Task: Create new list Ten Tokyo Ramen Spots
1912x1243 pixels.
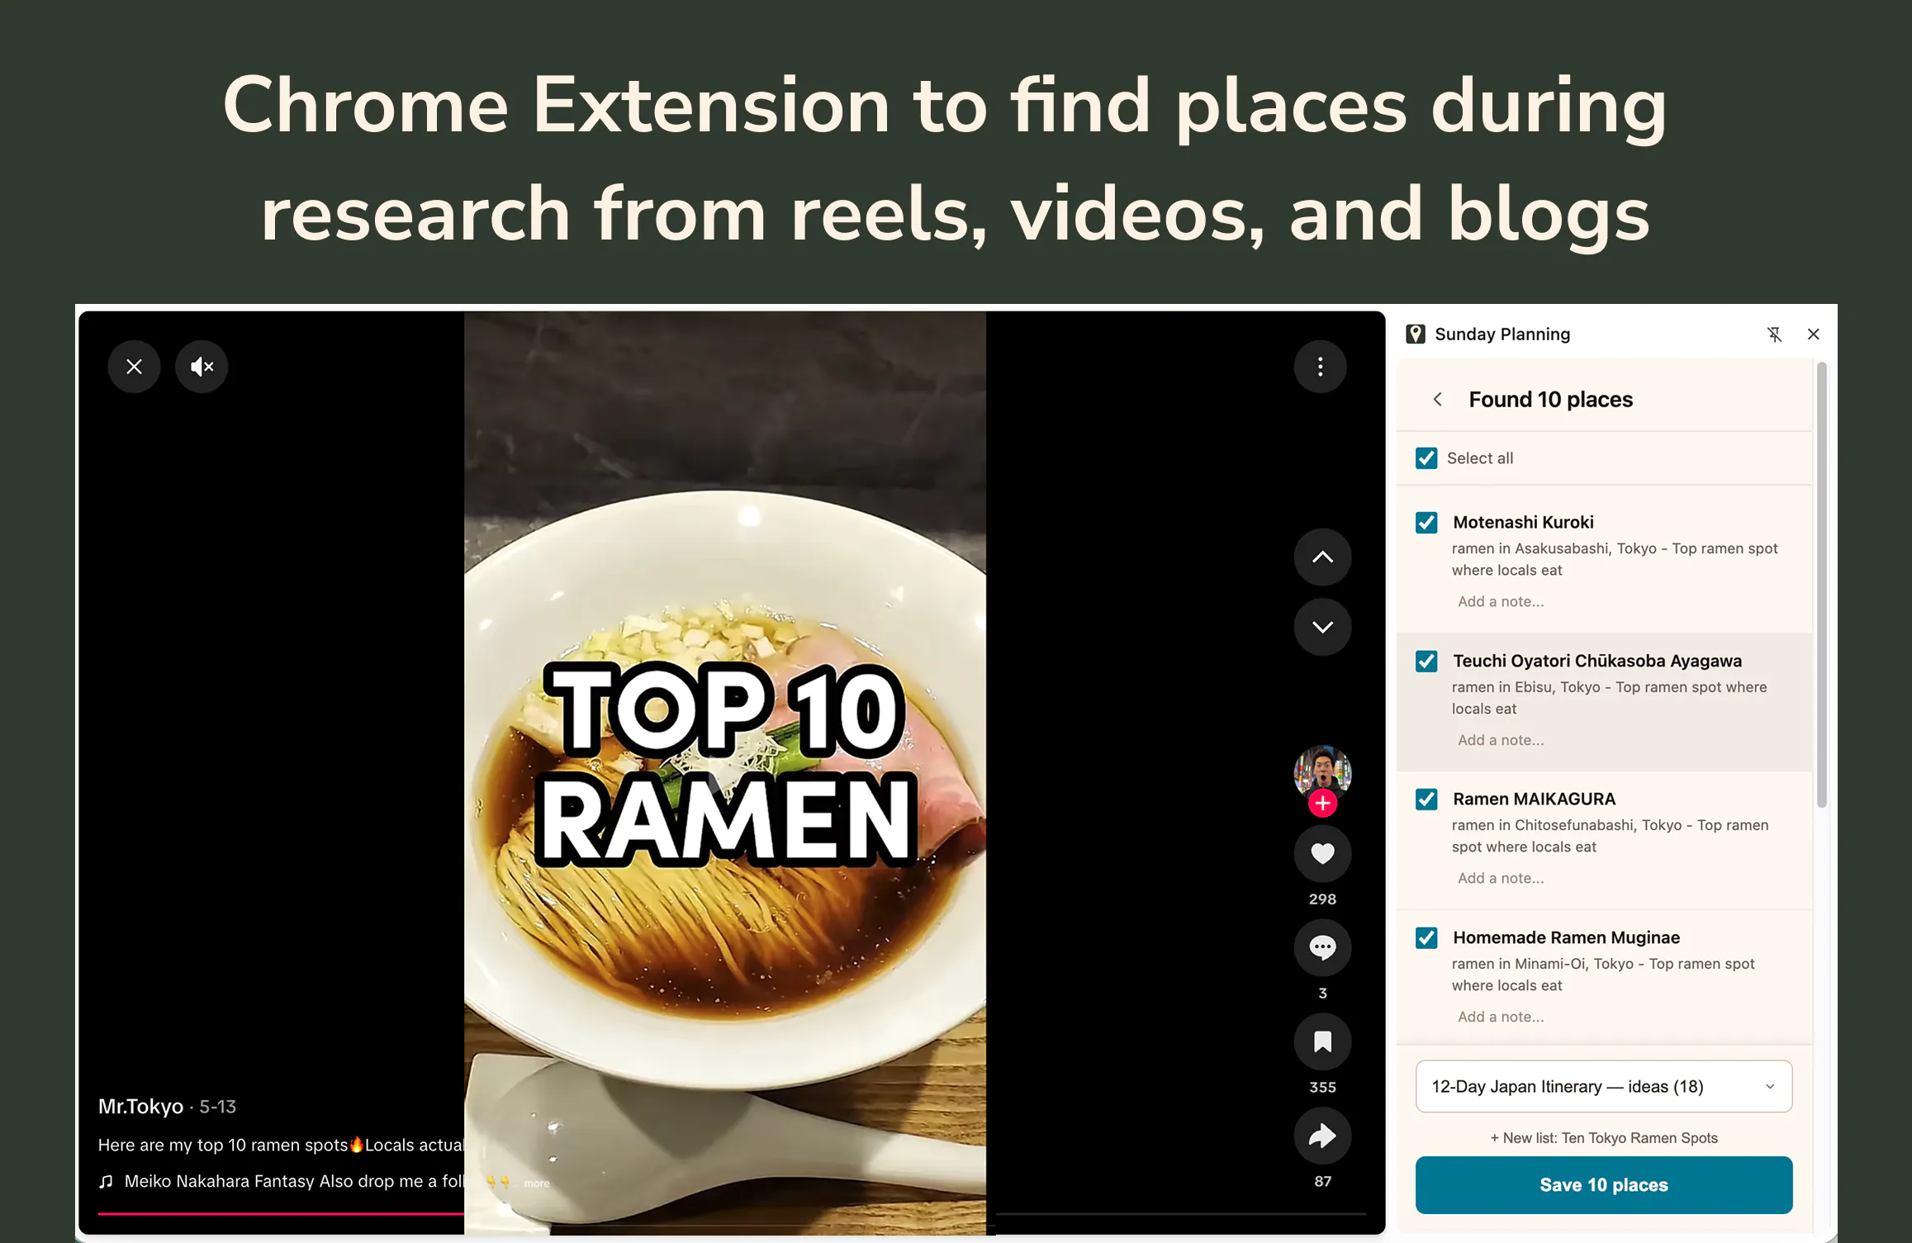Action: point(1604,1138)
